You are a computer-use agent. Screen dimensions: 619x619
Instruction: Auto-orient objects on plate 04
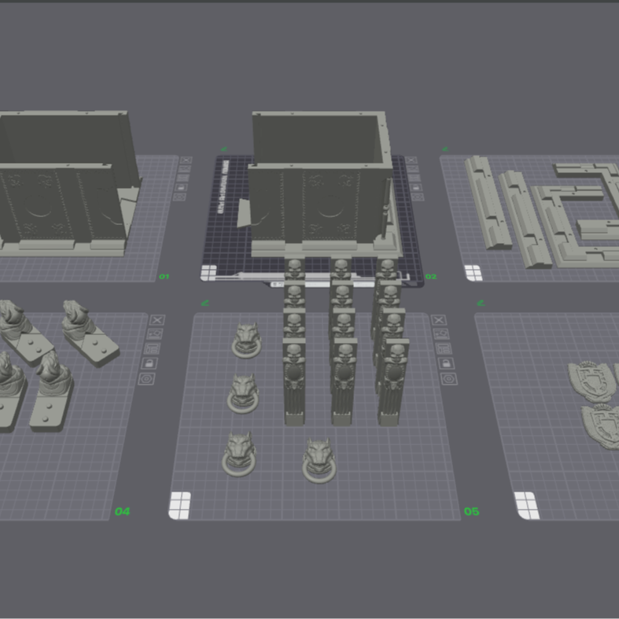coord(156,333)
